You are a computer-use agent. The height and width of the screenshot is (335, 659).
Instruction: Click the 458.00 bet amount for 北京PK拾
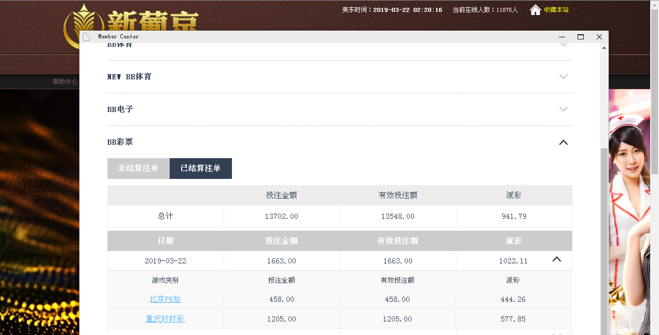[282, 299]
